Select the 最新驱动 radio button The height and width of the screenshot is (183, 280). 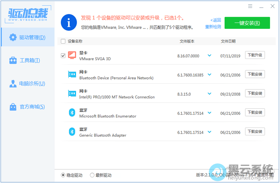coord(92,175)
